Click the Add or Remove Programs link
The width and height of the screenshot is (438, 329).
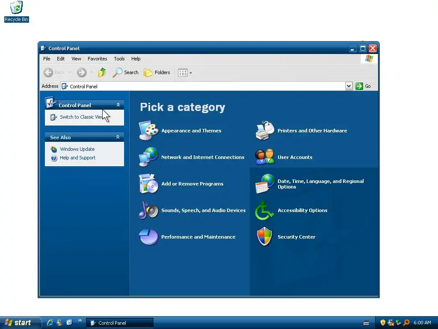tap(192, 184)
